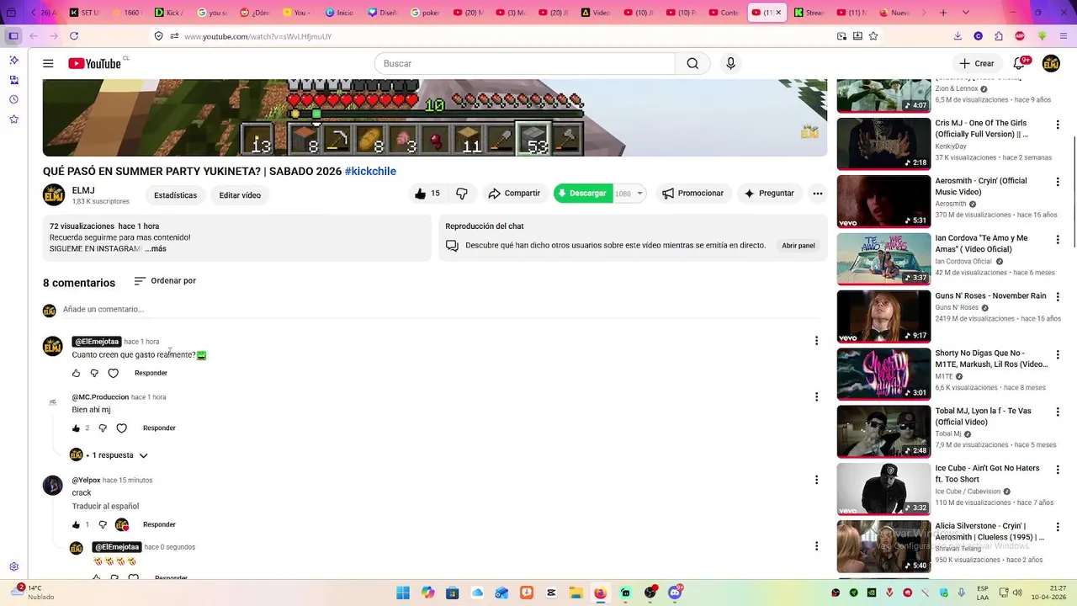Bookmark this page with star icon
This screenshot has height=606, width=1077.
(873, 36)
